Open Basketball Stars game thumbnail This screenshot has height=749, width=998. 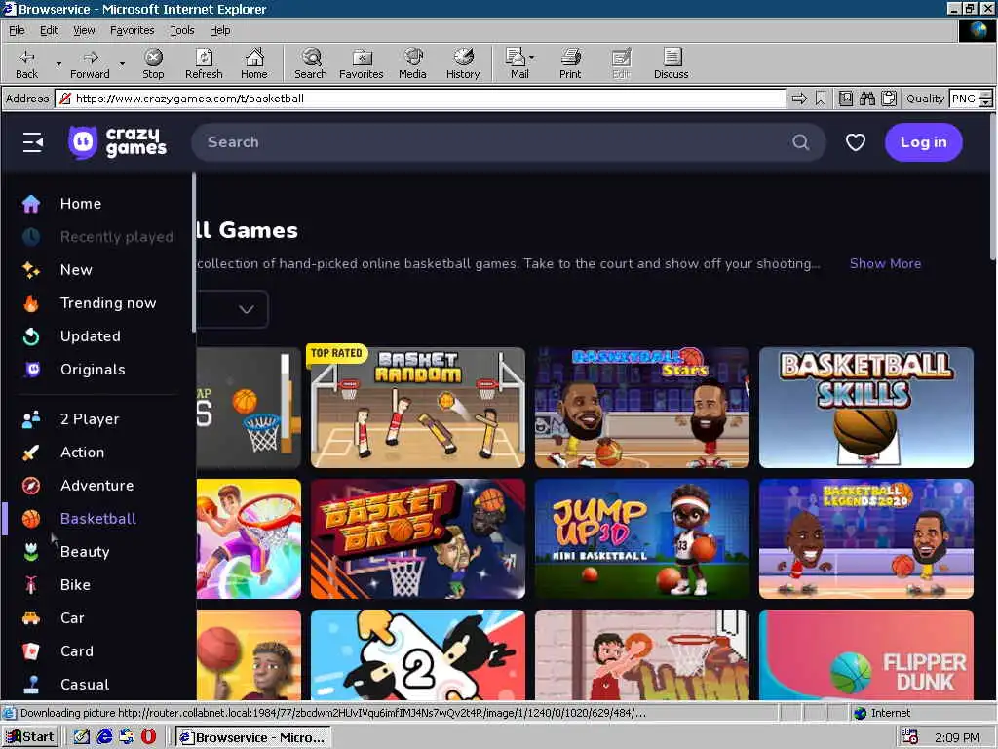pyautogui.click(x=641, y=408)
